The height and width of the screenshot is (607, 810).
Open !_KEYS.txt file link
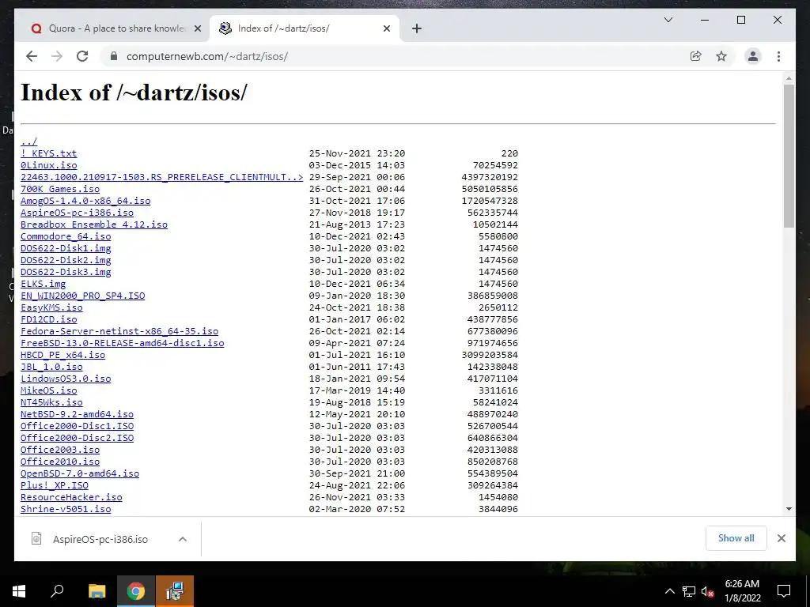click(48, 153)
